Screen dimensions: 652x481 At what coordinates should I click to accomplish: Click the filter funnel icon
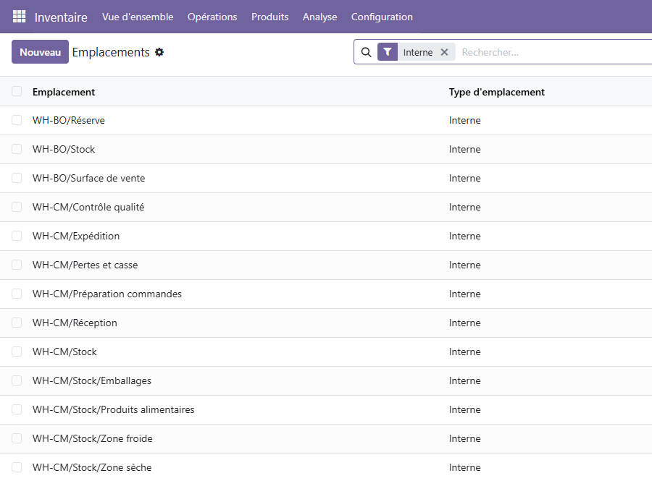point(388,52)
